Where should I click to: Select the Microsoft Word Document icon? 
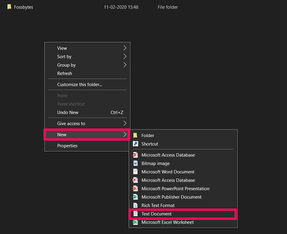pos(136,172)
